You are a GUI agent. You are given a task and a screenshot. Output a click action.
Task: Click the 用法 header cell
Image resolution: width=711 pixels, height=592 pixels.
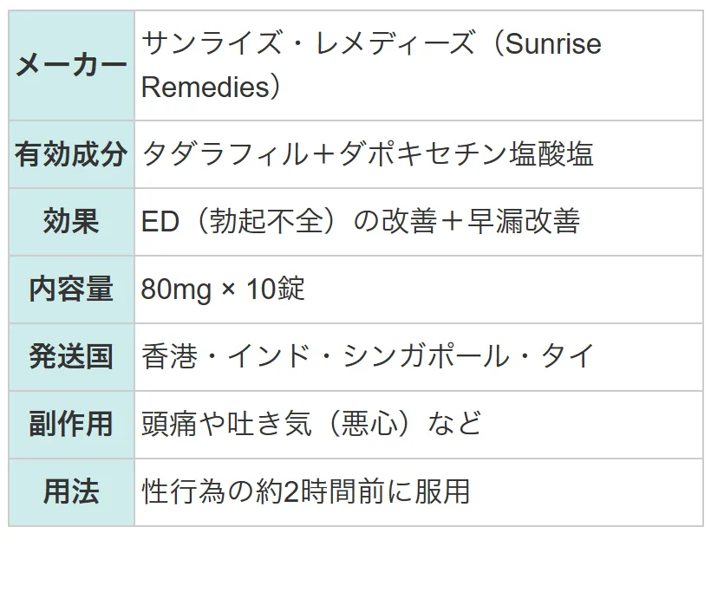click(72, 491)
